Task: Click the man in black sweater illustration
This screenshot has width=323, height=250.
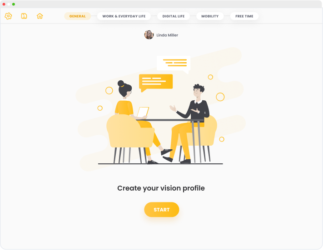Action: [x=189, y=123]
